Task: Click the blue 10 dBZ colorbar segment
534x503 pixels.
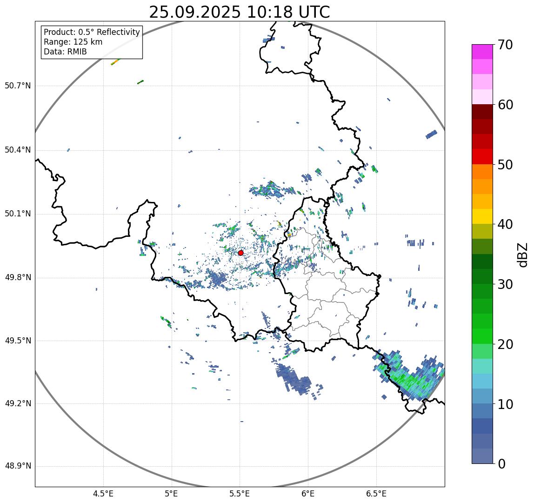Action: [x=482, y=411]
